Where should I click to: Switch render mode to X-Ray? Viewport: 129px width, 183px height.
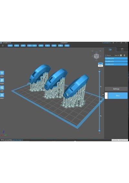[101, 66]
